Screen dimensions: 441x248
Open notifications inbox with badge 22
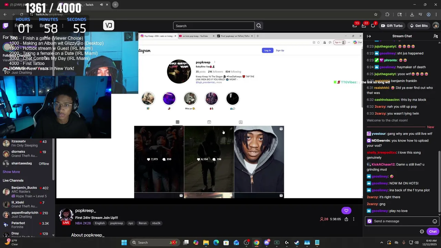pos(364,26)
